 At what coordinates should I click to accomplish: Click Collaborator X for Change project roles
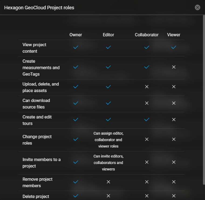pos(147,139)
